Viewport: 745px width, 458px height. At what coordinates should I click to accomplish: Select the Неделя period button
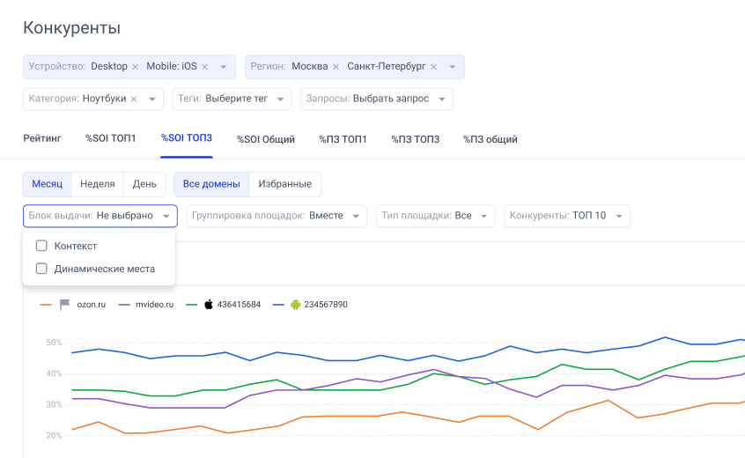coord(97,184)
